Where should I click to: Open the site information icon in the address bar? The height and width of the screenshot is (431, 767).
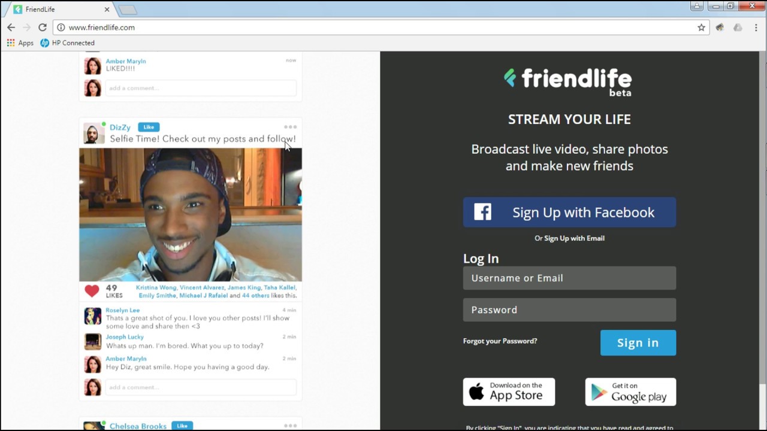click(61, 28)
